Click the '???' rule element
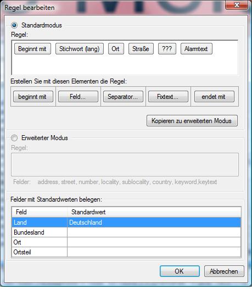Viewport: 252px width, 289px height. [167, 49]
